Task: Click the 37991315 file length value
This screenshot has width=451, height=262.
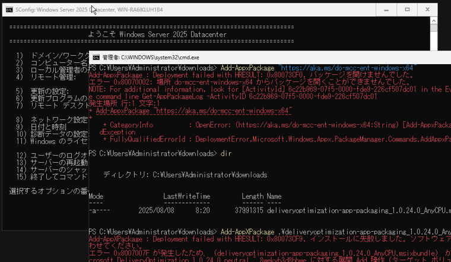Action: [x=249, y=211]
